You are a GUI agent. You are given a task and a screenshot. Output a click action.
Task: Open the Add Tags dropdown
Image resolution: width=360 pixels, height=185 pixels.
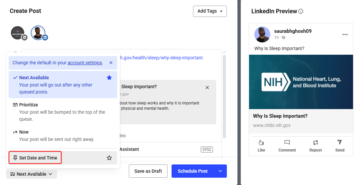point(210,11)
